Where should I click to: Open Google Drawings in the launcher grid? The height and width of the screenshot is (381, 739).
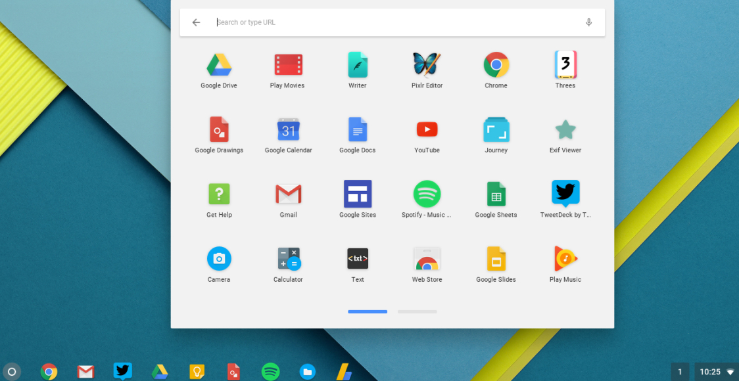click(x=219, y=129)
